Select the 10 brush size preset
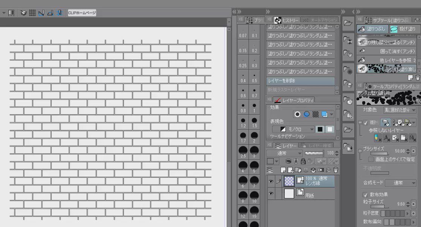The height and width of the screenshot is (227, 421). [254, 197]
